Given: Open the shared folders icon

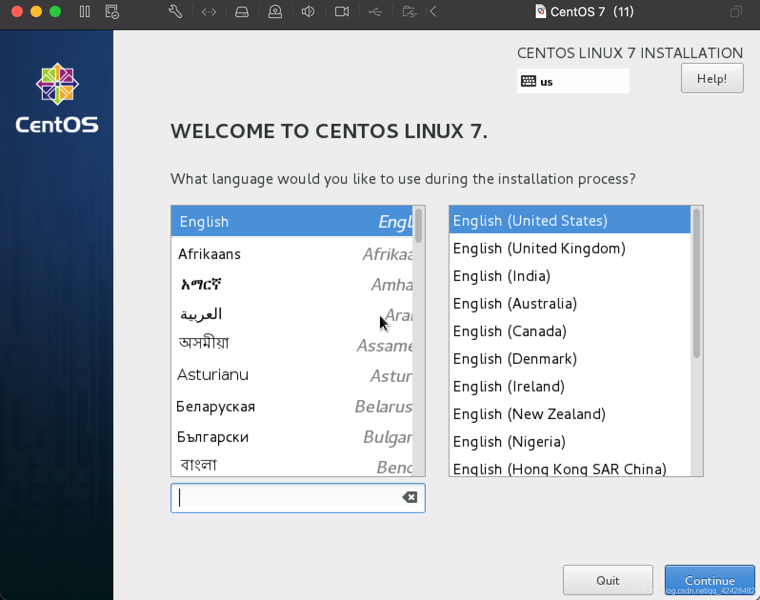Looking at the screenshot, I should 410,11.
